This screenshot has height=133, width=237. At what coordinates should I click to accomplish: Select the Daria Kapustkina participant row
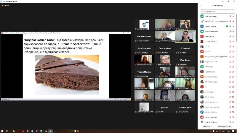pyautogui.click(x=217, y=41)
